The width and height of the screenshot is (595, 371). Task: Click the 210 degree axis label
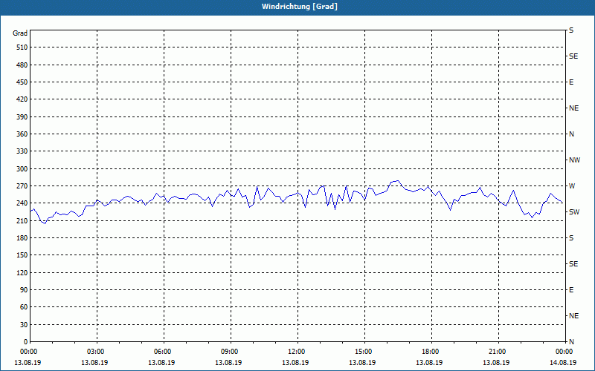(22, 220)
